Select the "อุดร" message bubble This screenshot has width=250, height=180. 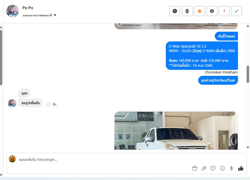pos(24,93)
